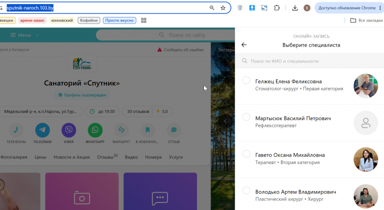Bookmark this page with the star icon
Screen dimensions: 384x210
tap(223, 8)
